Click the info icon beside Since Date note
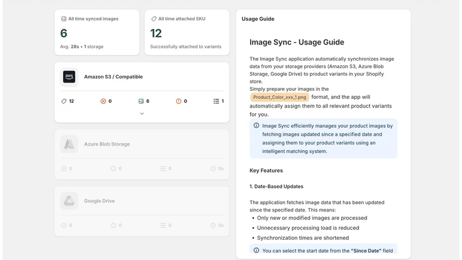Image resolution: width=462 pixels, height=260 pixels. (256, 250)
